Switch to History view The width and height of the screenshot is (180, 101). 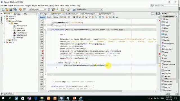pyautogui.click(x=56, y=17)
